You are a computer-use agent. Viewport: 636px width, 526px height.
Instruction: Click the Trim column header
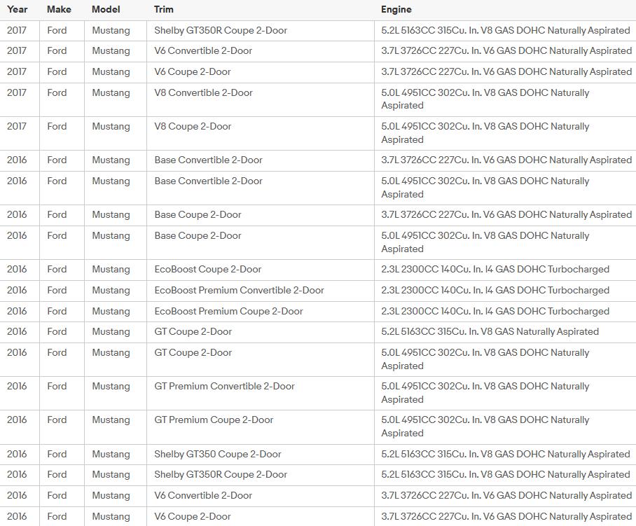pos(164,9)
